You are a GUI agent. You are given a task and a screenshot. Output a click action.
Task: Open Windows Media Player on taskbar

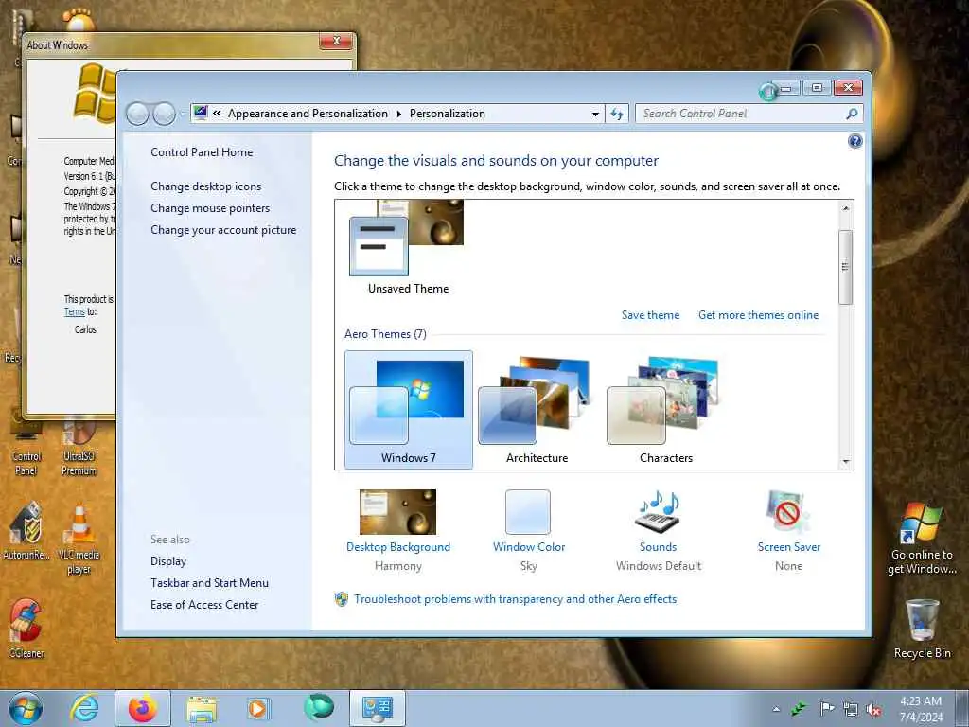click(x=257, y=708)
